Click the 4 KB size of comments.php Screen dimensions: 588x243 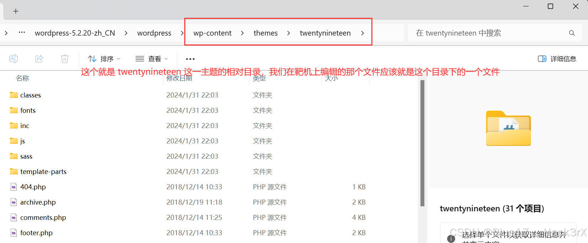pyautogui.click(x=359, y=217)
